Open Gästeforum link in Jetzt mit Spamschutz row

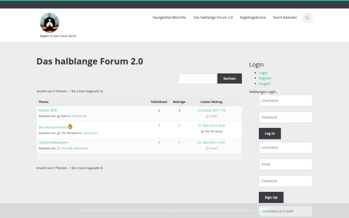(90, 133)
